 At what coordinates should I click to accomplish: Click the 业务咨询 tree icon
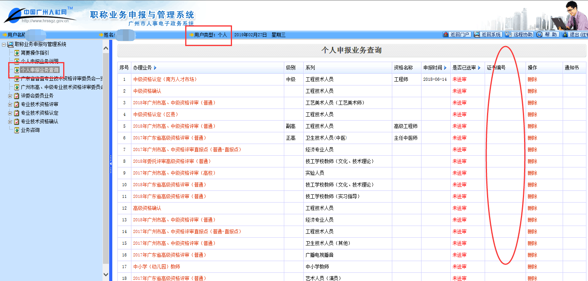pos(17,130)
